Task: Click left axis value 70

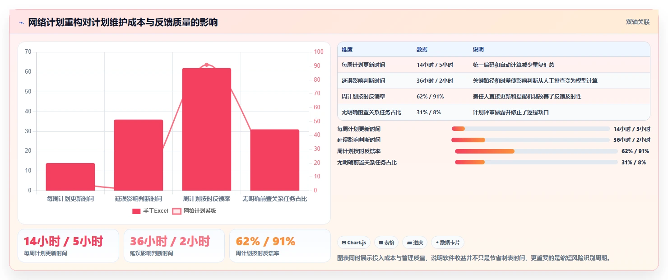Action: [x=28, y=52]
